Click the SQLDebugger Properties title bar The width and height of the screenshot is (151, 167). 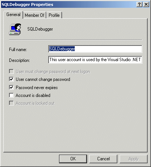(68, 4)
